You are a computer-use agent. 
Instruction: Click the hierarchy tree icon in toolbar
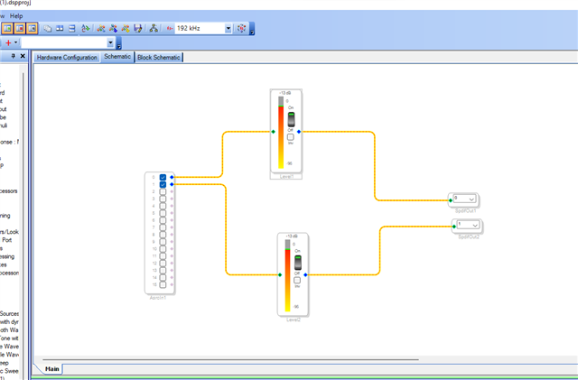154,28
